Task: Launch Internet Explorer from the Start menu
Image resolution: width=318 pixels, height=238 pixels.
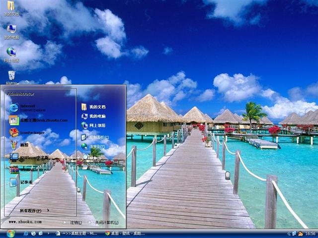Action: click(x=27, y=108)
